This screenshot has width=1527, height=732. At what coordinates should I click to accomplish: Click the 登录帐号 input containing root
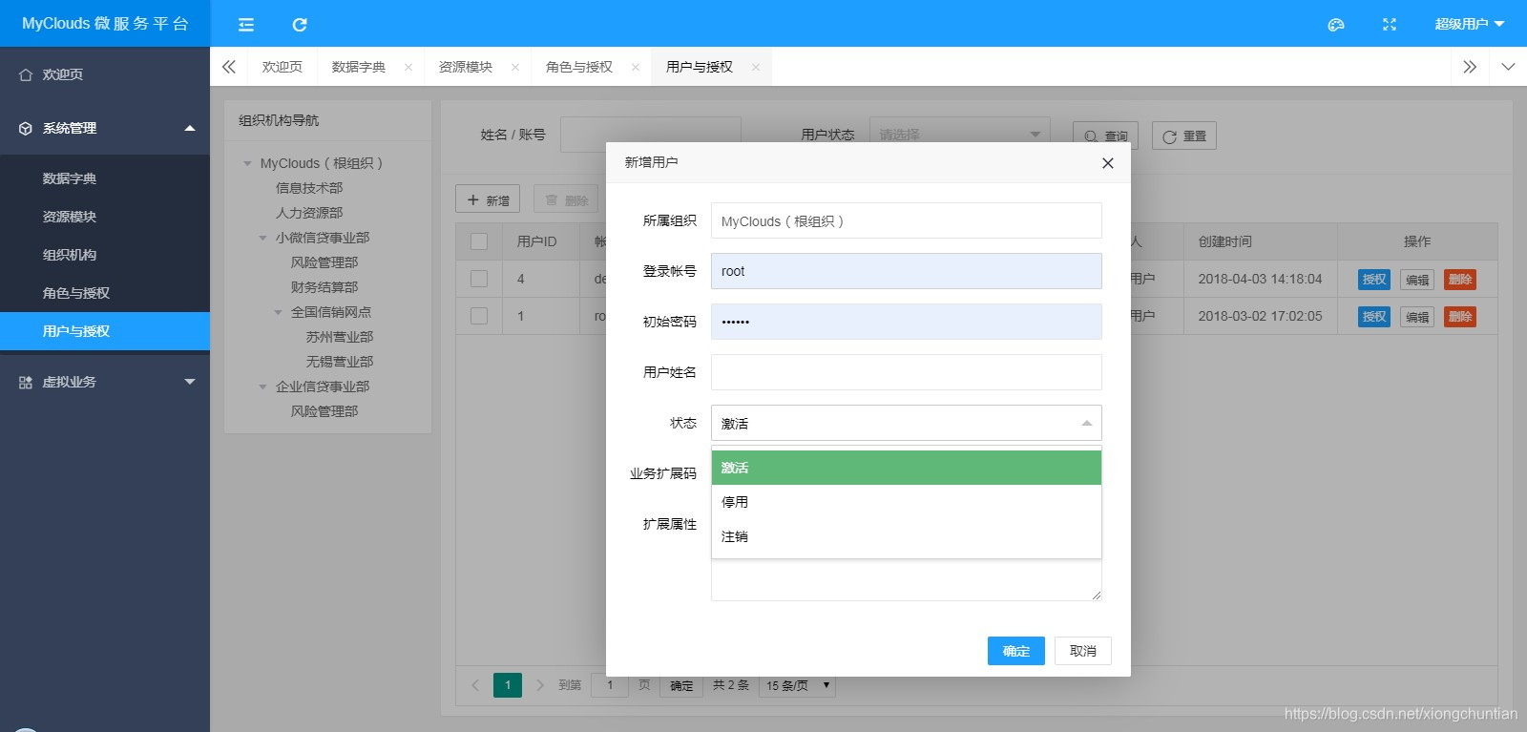pyautogui.click(x=907, y=271)
